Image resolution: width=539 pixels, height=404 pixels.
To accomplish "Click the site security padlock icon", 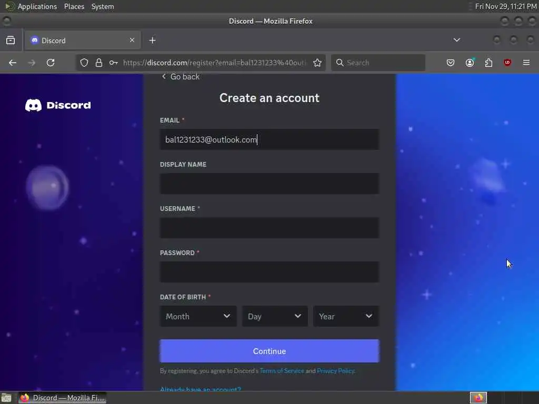I will tap(99, 63).
